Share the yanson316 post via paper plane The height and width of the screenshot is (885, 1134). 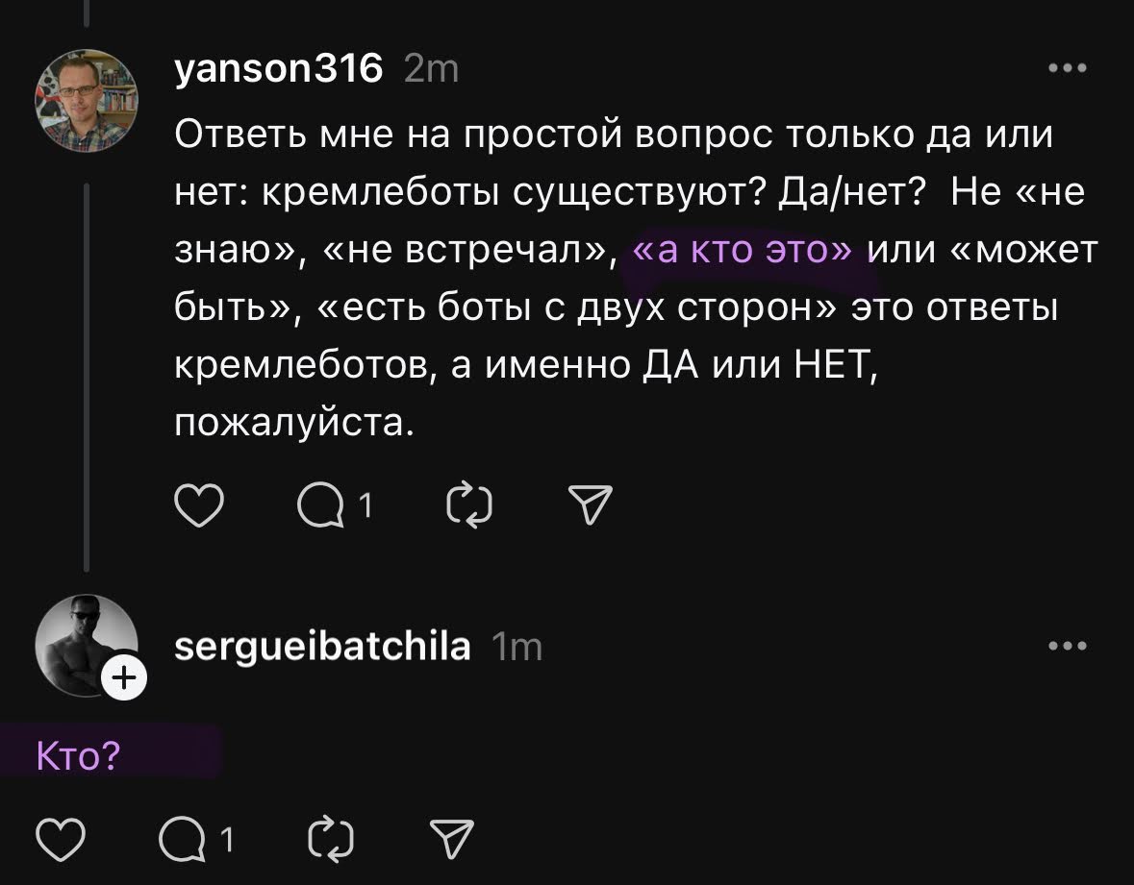(590, 505)
